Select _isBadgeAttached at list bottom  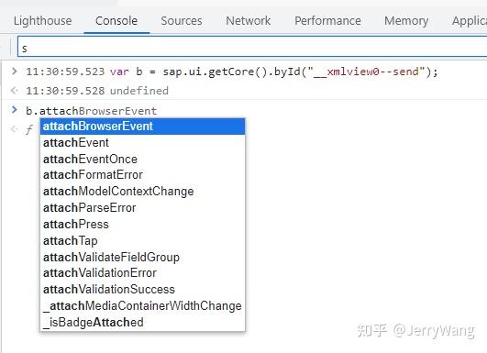(142, 322)
